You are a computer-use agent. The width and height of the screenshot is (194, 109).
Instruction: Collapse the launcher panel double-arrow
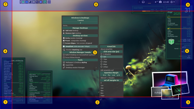click(x=21, y=2)
